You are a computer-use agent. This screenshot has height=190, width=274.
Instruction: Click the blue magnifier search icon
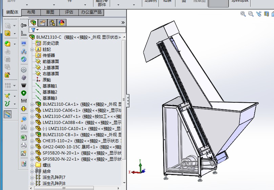[24, 119]
